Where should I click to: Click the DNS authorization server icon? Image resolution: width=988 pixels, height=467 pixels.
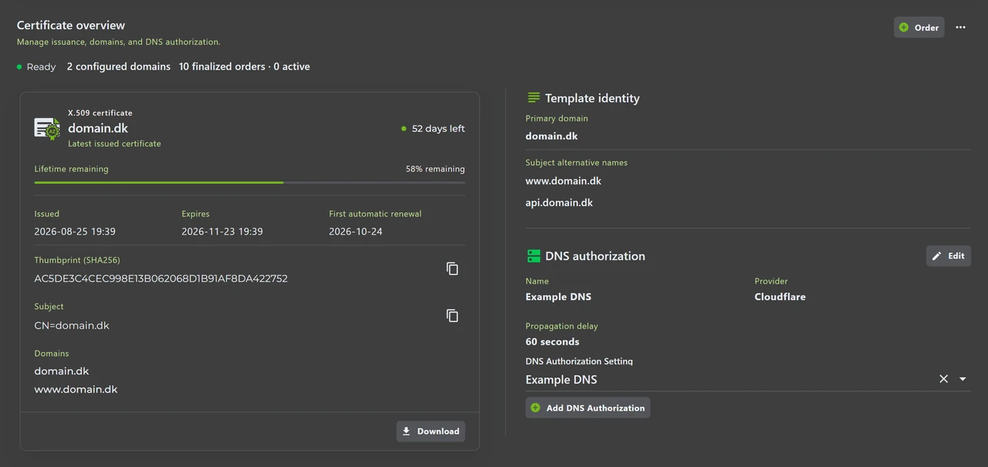(x=533, y=256)
